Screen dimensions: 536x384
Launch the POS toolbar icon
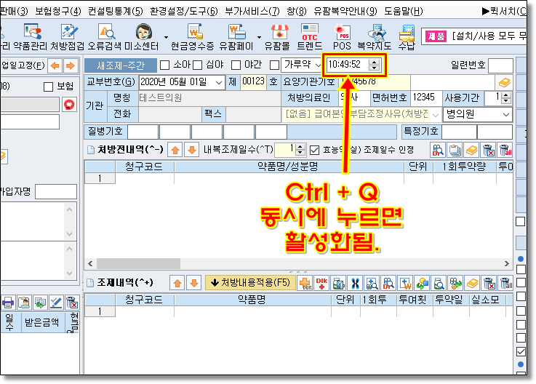pyautogui.click(x=342, y=34)
